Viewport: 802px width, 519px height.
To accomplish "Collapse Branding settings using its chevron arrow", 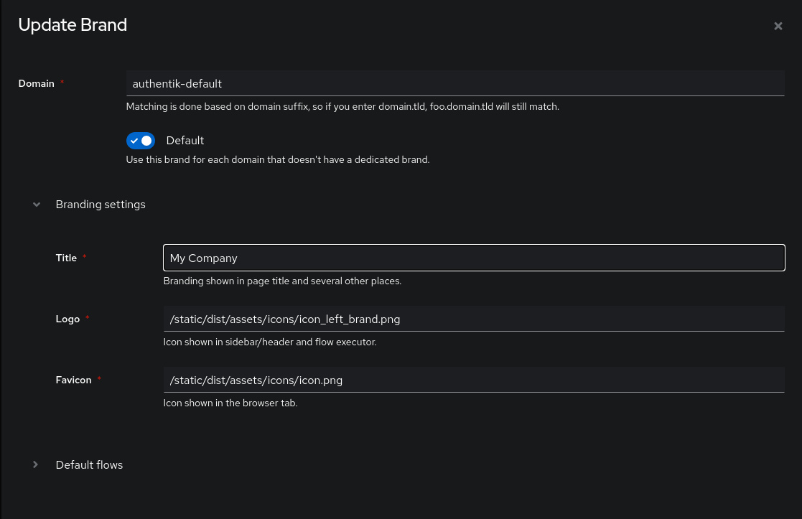I will 36,205.
